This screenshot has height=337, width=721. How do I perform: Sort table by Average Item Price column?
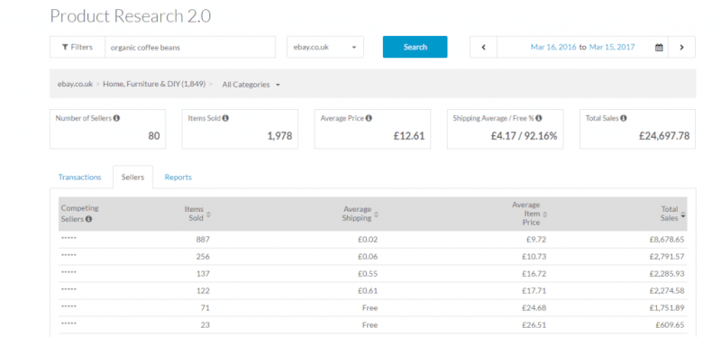click(545, 214)
